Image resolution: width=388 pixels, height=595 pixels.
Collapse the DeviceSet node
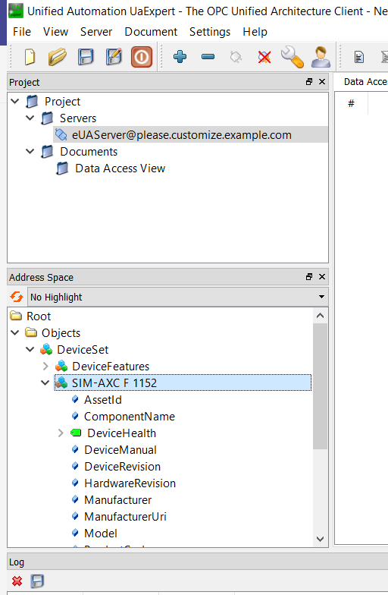point(30,349)
